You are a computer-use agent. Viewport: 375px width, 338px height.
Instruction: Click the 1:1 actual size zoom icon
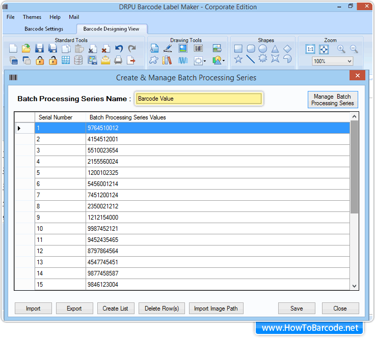[x=310, y=49]
